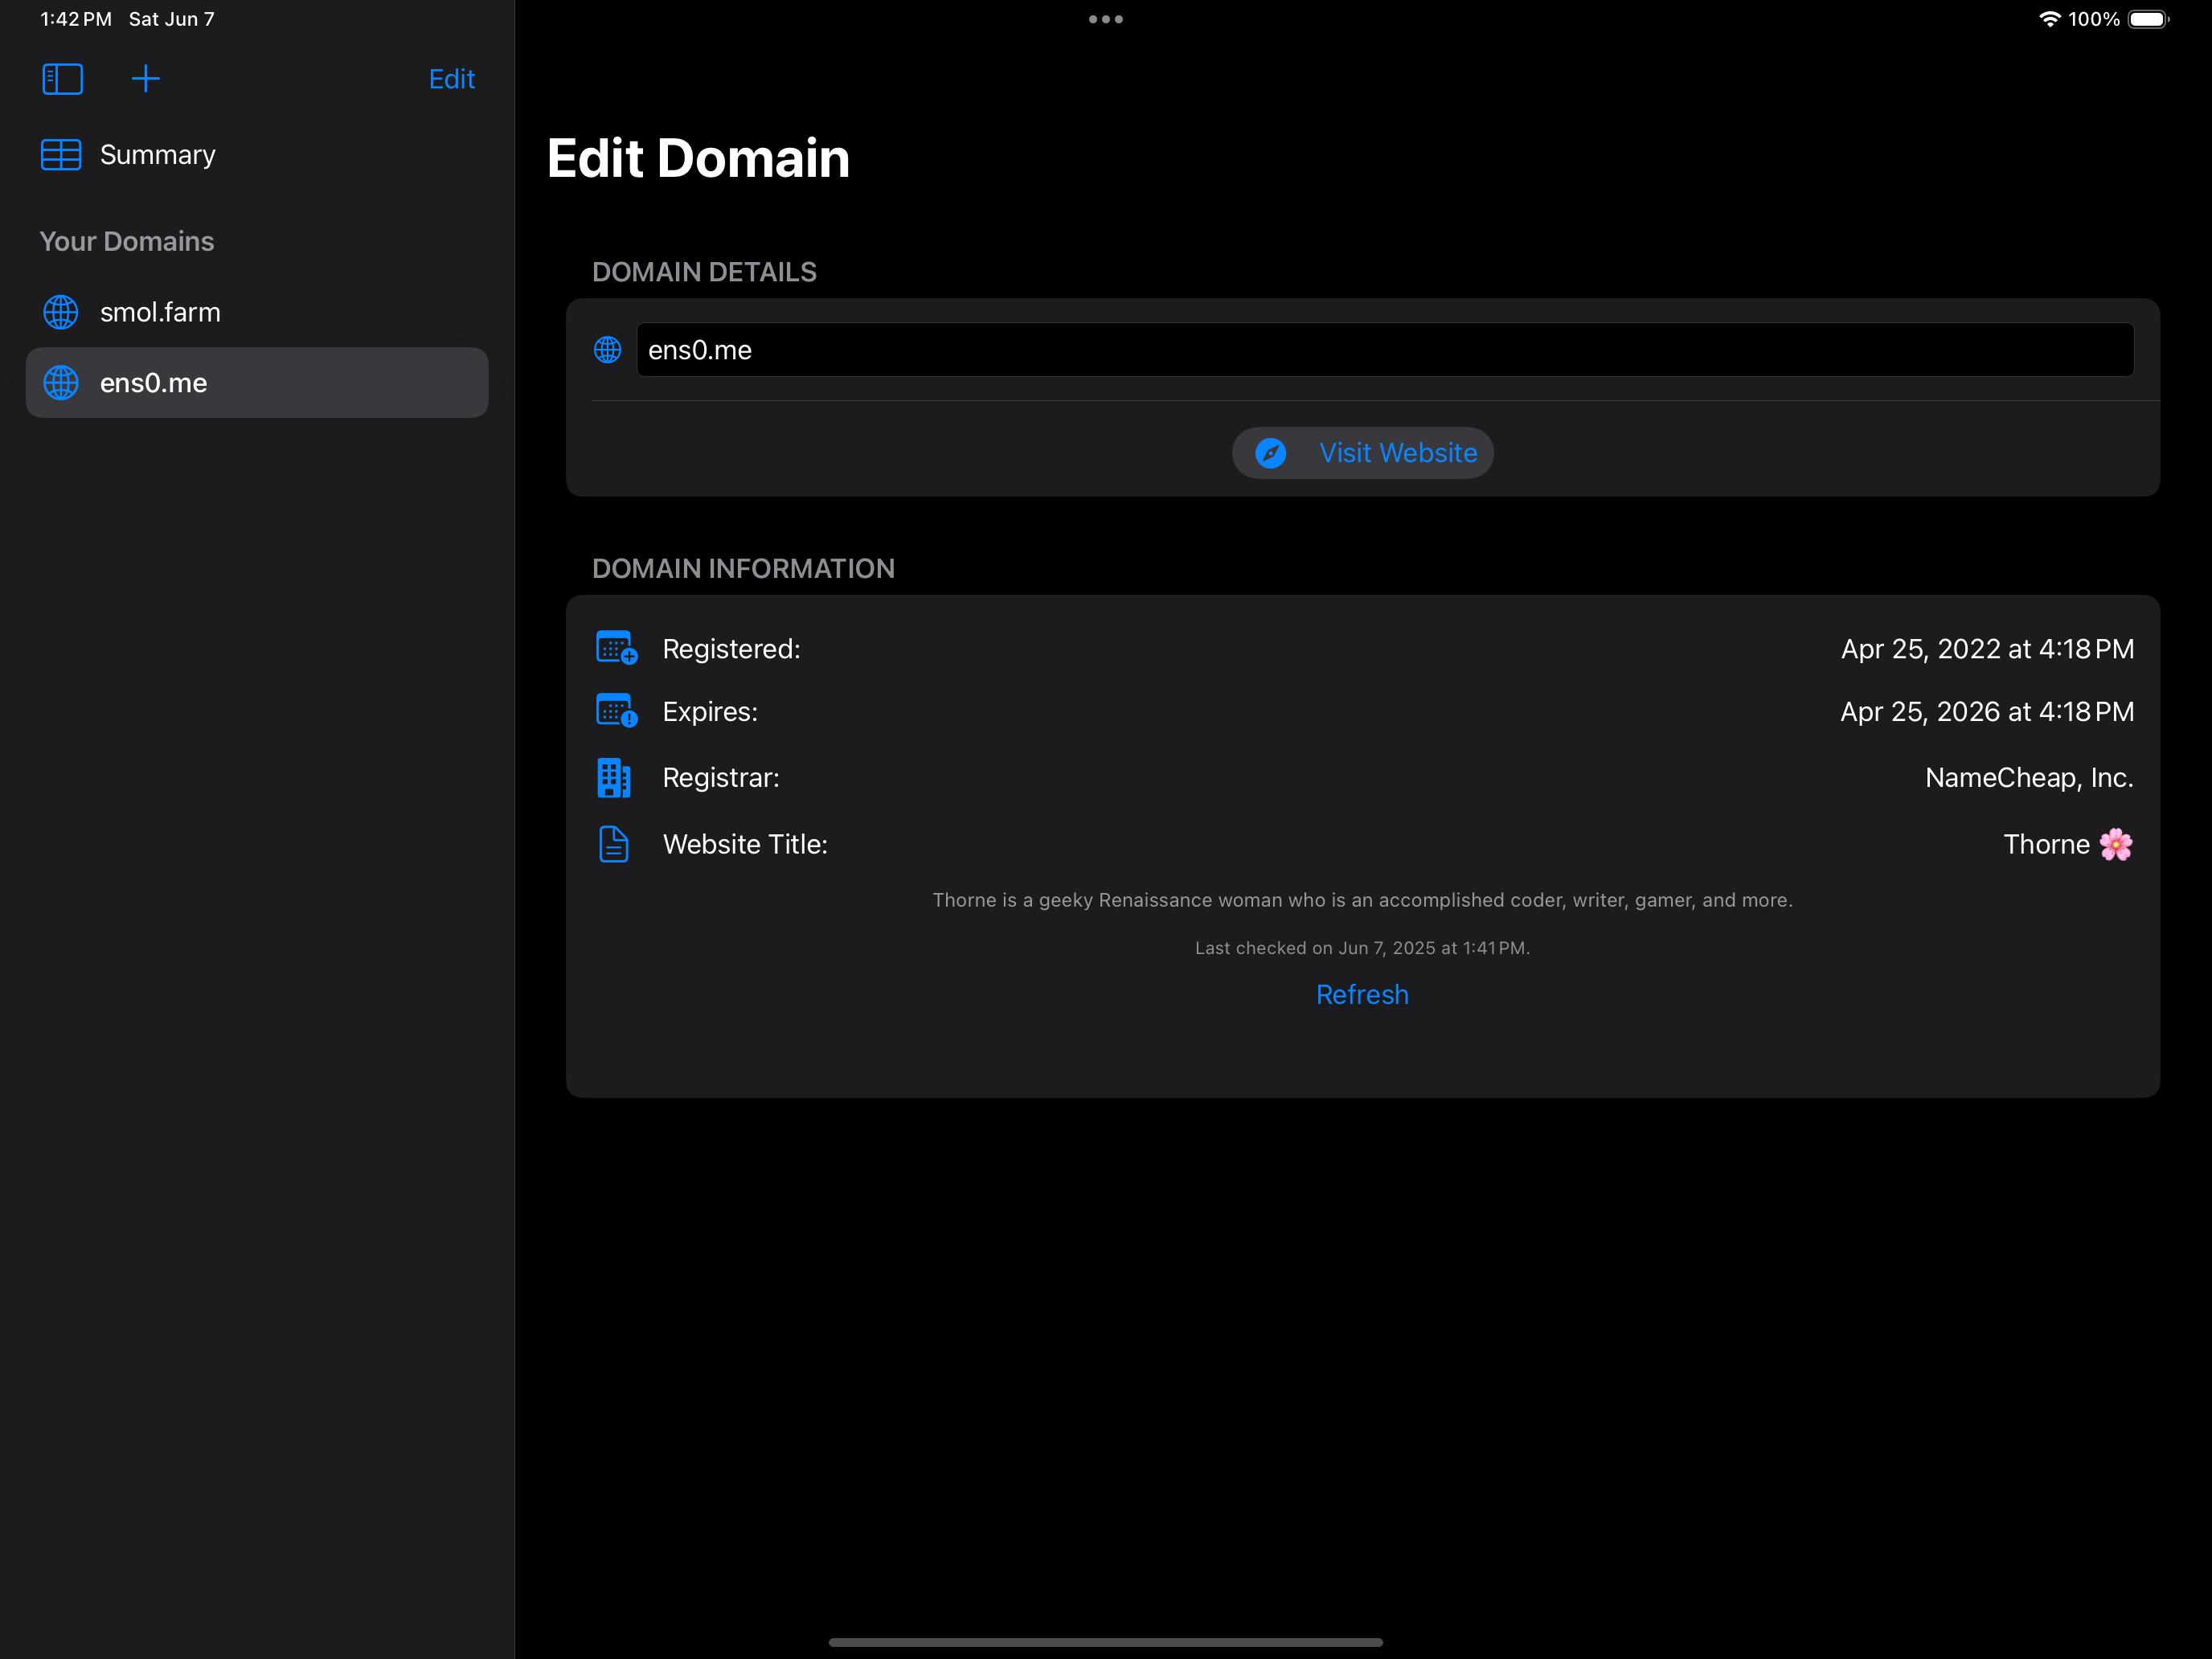
Task: Click the Summary grid icon
Action: 61,155
